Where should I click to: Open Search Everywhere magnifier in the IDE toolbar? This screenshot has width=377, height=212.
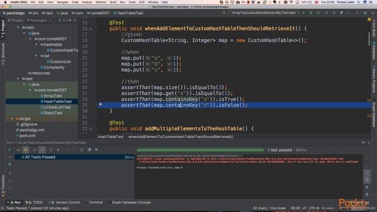click(373, 13)
